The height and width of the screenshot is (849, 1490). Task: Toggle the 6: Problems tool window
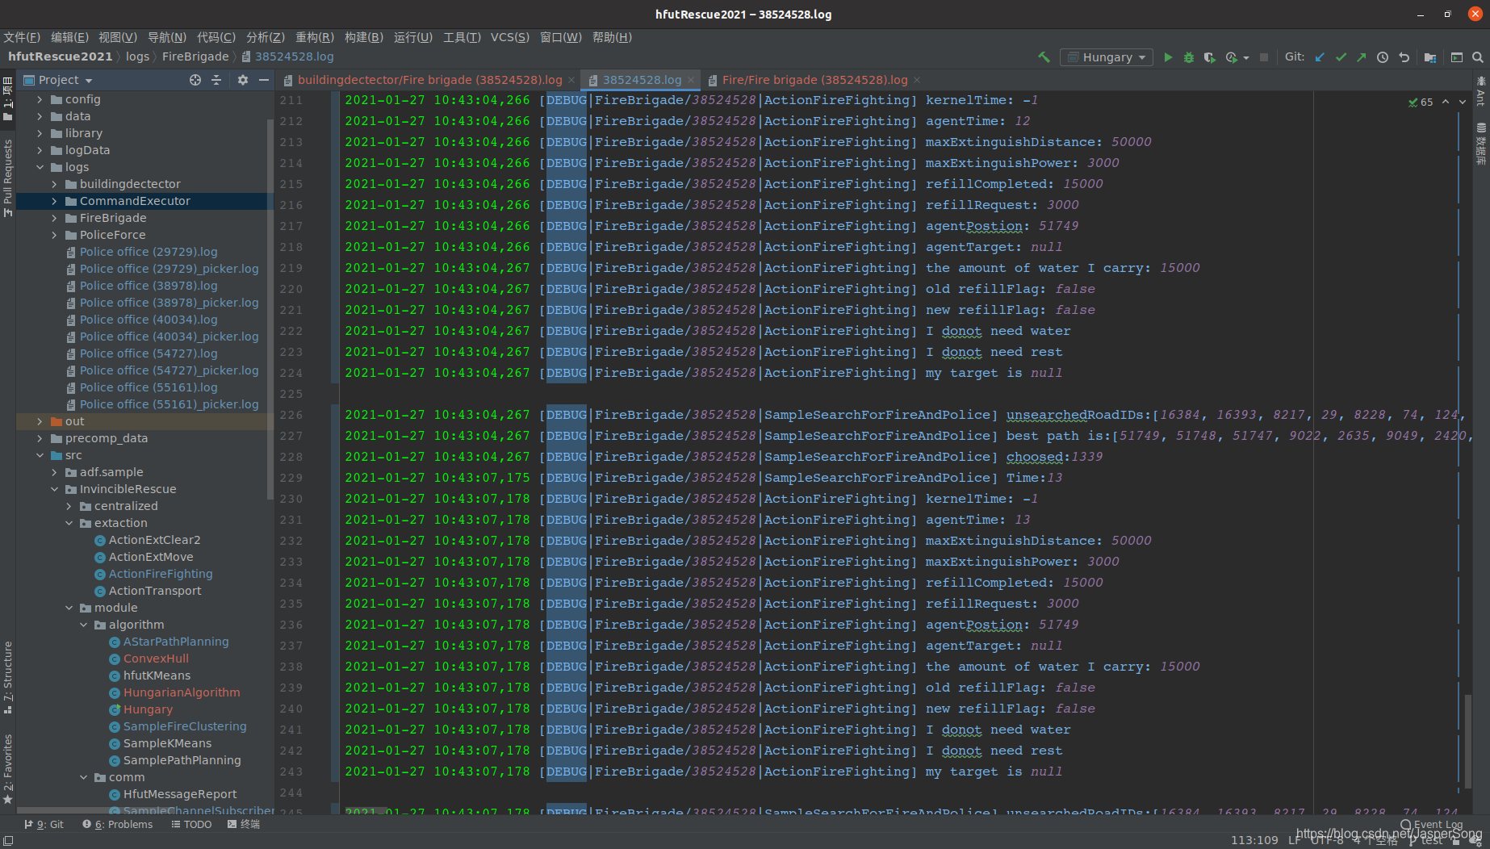(118, 825)
